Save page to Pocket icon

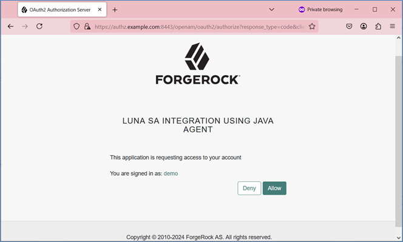[349, 26]
